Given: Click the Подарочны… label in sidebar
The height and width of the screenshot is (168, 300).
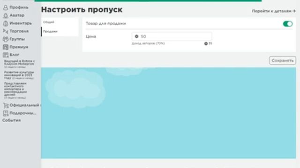Looking at the screenshot, I should click(x=23, y=113).
